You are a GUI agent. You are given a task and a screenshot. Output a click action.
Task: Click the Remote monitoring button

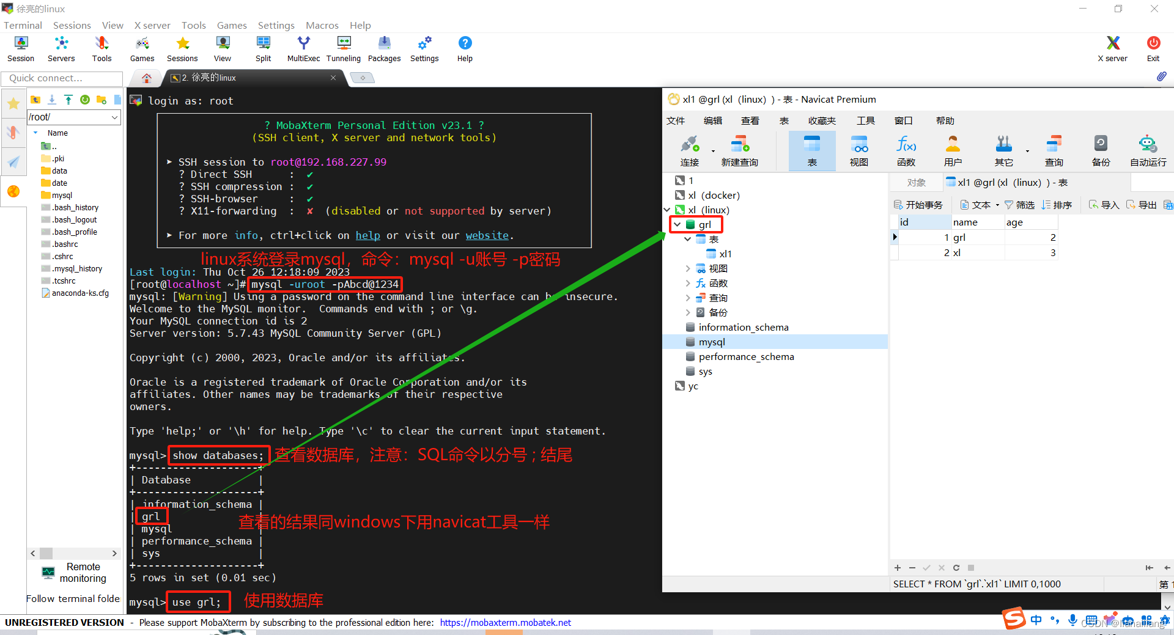tap(74, 573)
